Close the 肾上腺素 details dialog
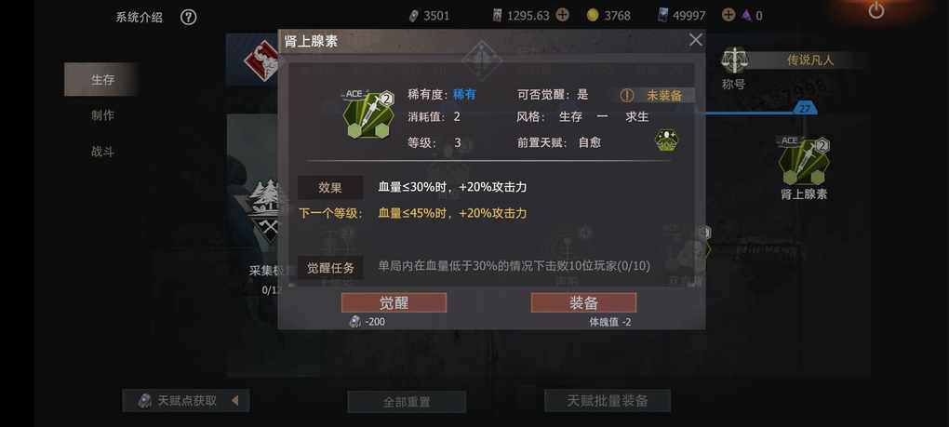The width and height of the screenshot is (949, 427). [x=695, y=40]
